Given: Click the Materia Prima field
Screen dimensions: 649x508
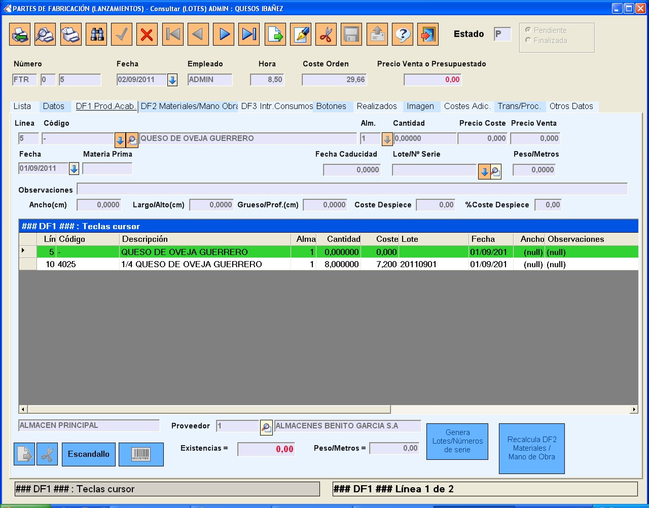Looking at the screenshot, I should (107, 169).
